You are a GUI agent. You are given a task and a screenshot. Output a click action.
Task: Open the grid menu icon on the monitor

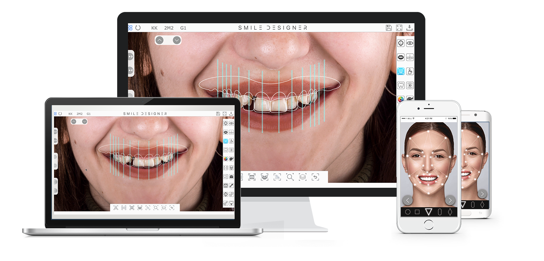[x=130, y=28]
